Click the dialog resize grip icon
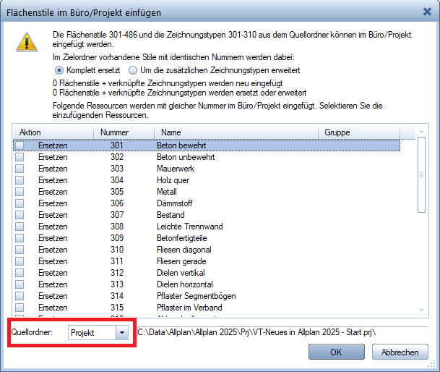 (x=431, y=364)
